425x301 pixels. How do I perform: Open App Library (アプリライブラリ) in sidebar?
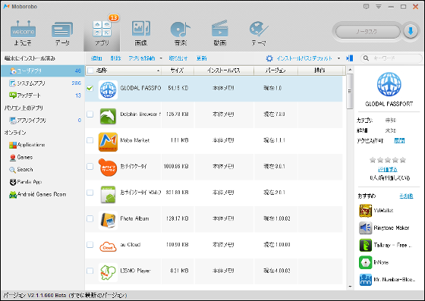pos(42,121)
